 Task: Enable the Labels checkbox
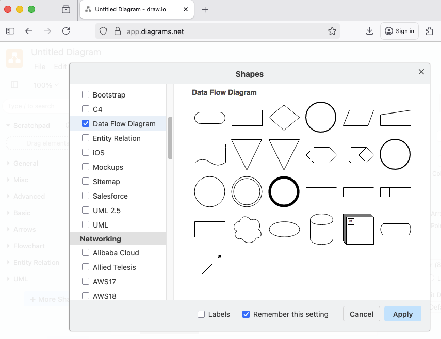tap(201, 314)
